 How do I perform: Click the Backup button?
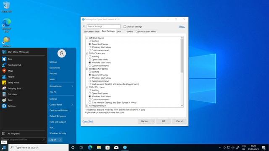[145, 121]
